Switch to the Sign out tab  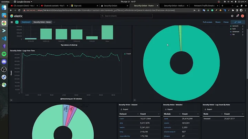84,6
